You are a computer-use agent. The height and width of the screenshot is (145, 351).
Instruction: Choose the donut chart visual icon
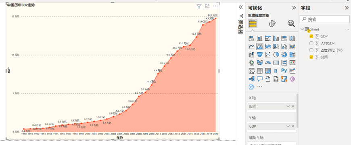coord(284,54)
